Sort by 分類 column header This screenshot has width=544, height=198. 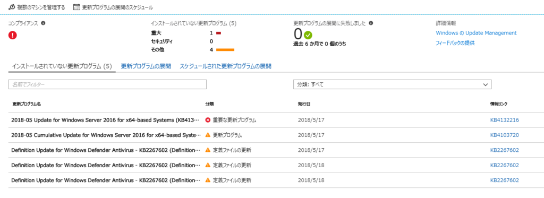pyautogui.click(x=209, y=104)
